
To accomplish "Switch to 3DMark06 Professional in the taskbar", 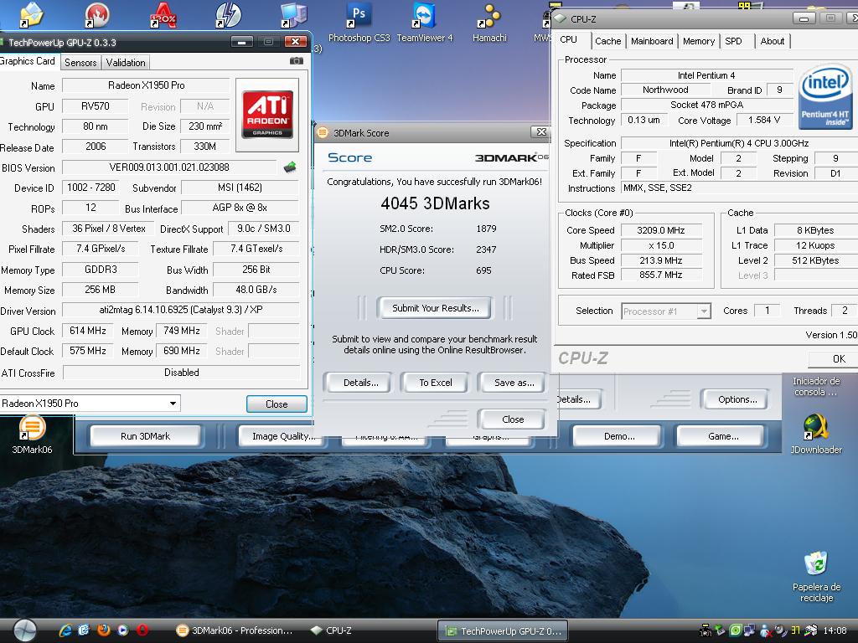I will [x=235, y=630].
